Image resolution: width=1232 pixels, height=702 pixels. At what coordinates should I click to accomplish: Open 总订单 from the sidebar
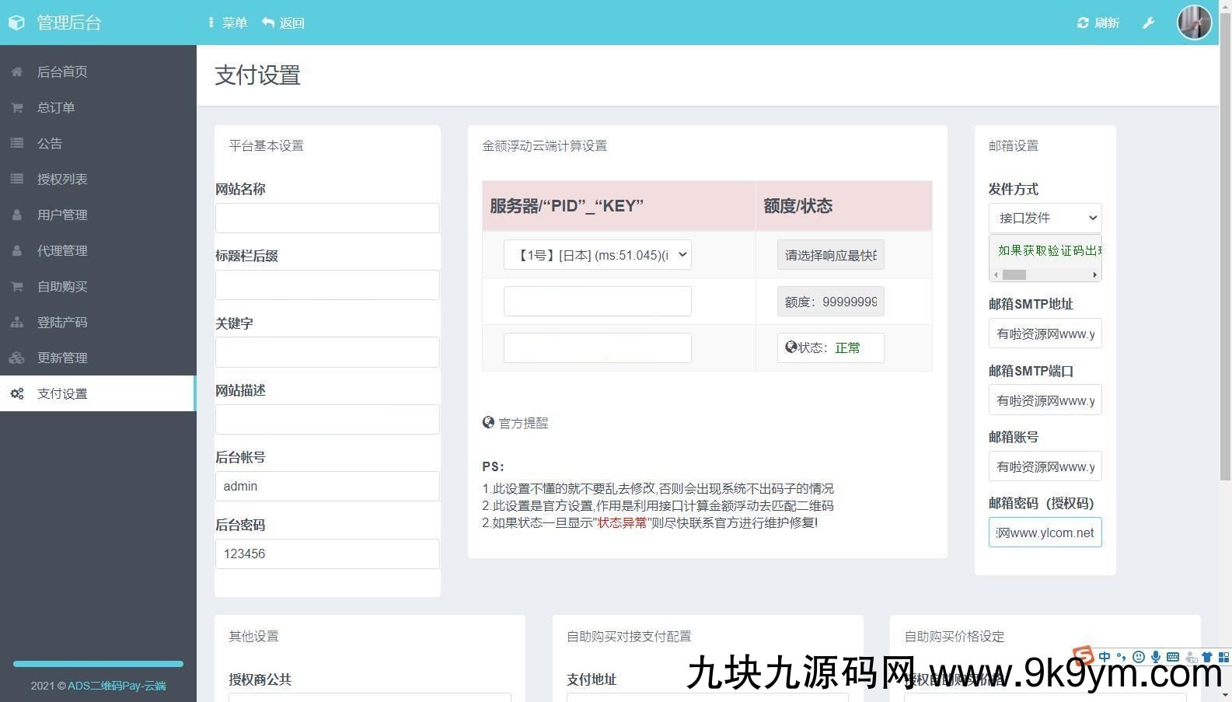click(56, 107)
